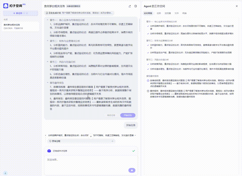Click checkmark beside 分析盈利能力 in workspace
Screen dimensions: 242x176
tap(148, 45)
